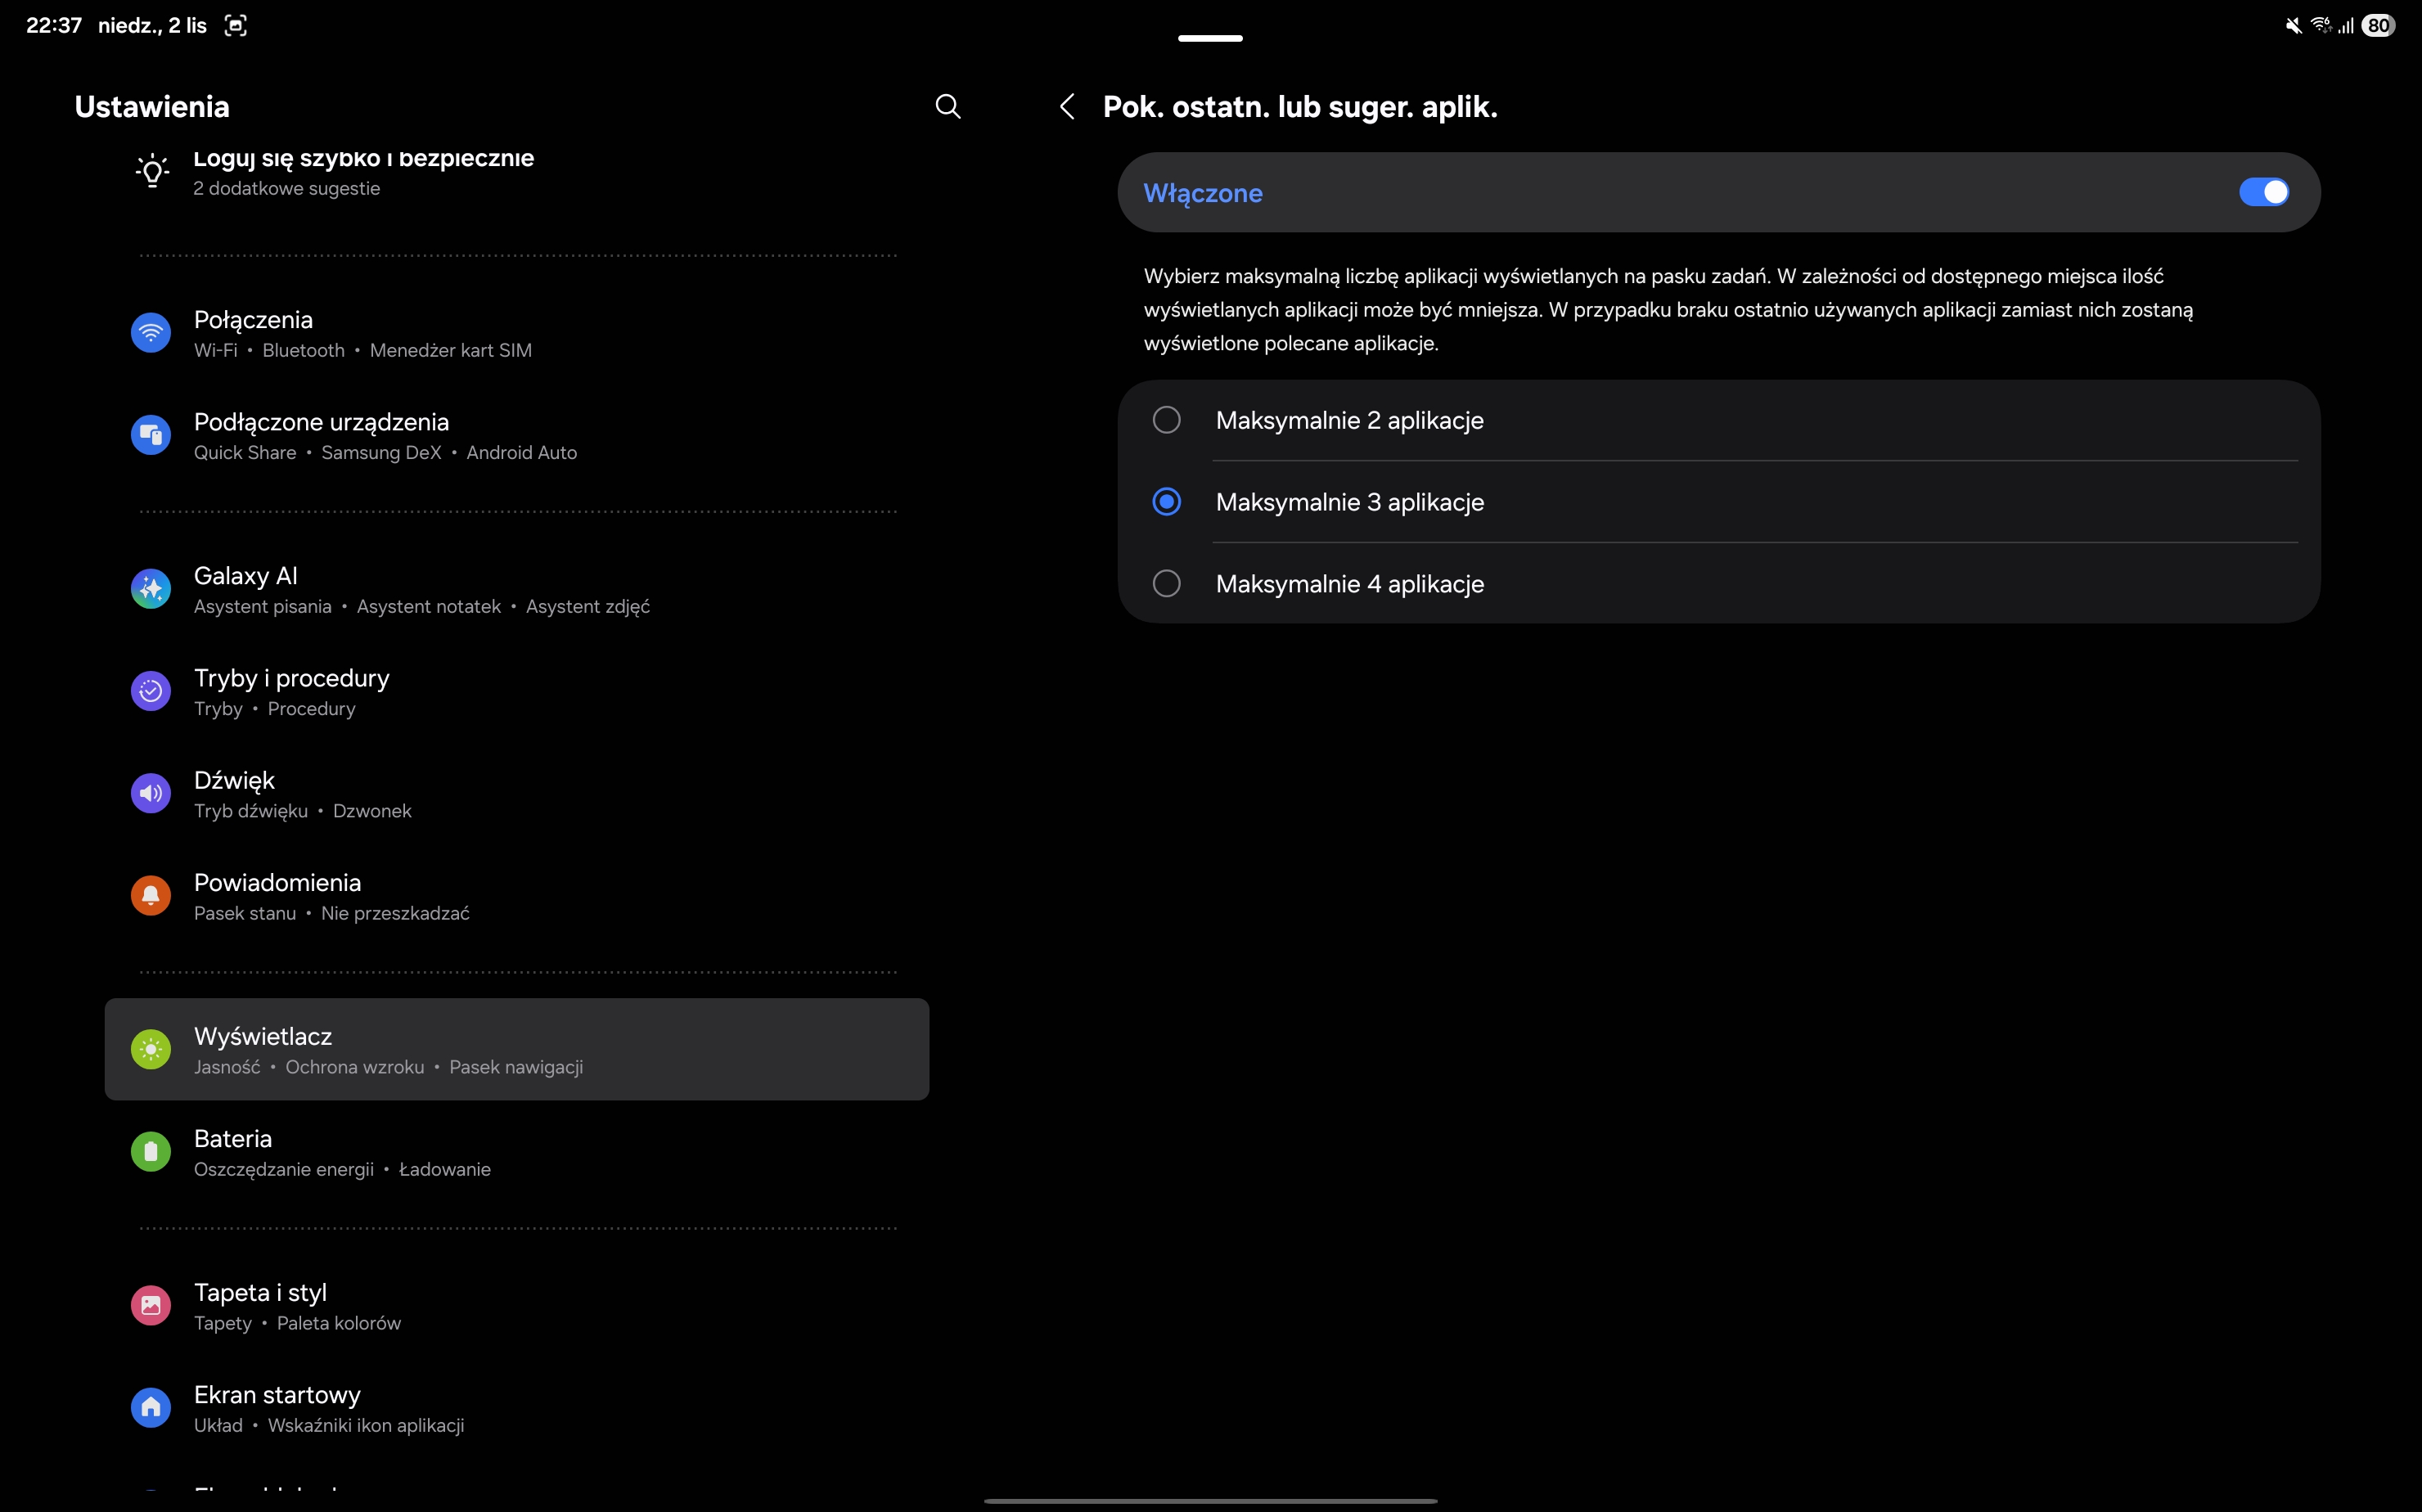The image size is (2422, 1512).
Task: Open the Wyświetlacz settings category
Action: (x=516, y=1049)
